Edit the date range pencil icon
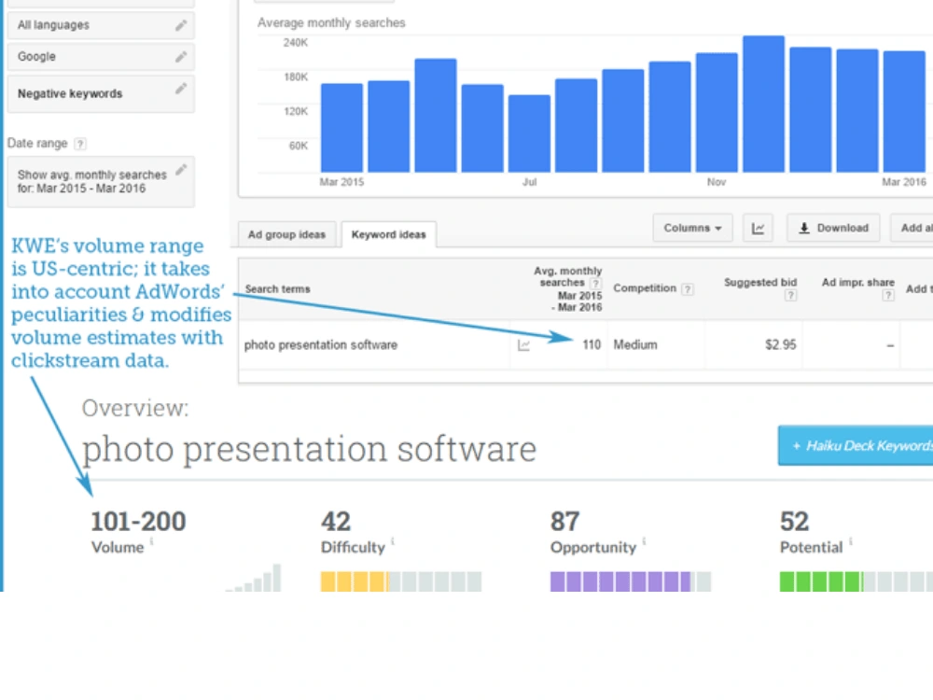This screenshot has height=700, width=933. click(181, 170)
